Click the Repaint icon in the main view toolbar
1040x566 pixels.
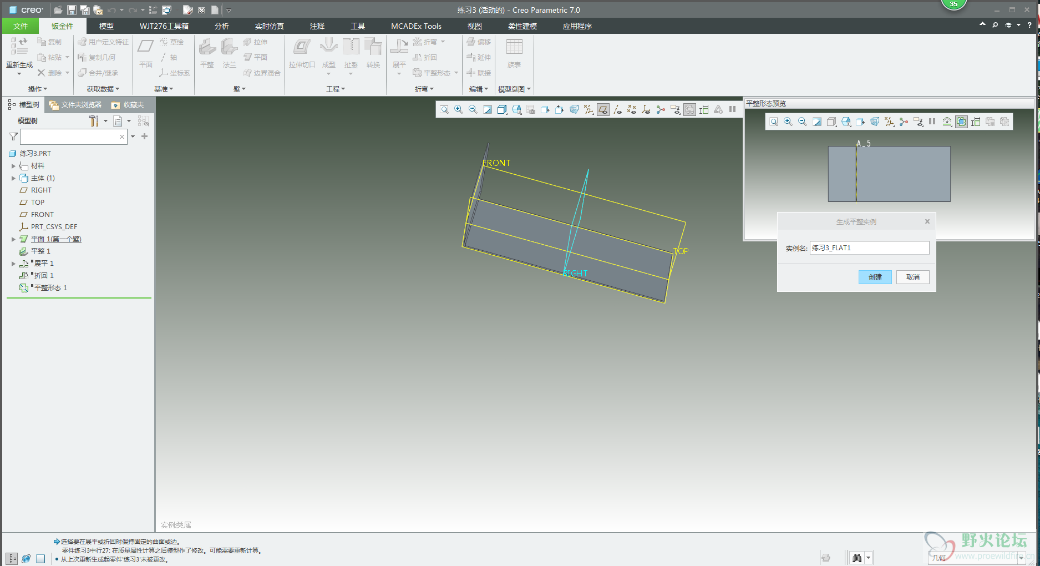[x=488, y=110]
